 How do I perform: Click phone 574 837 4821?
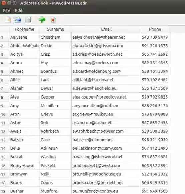(155, 157)
